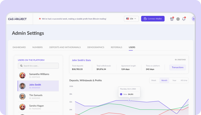
Task: Open the gift rewards icon
Action: tap(172, 19)
